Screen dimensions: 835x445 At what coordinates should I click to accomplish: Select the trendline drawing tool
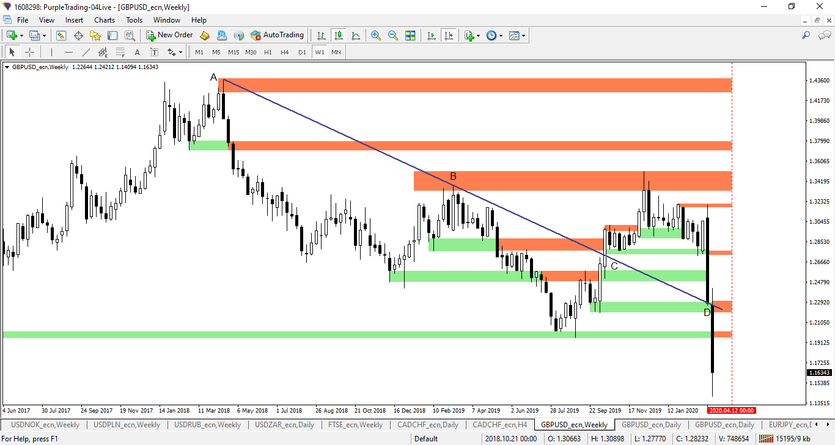pyautogui.click(x=86, y=52)
